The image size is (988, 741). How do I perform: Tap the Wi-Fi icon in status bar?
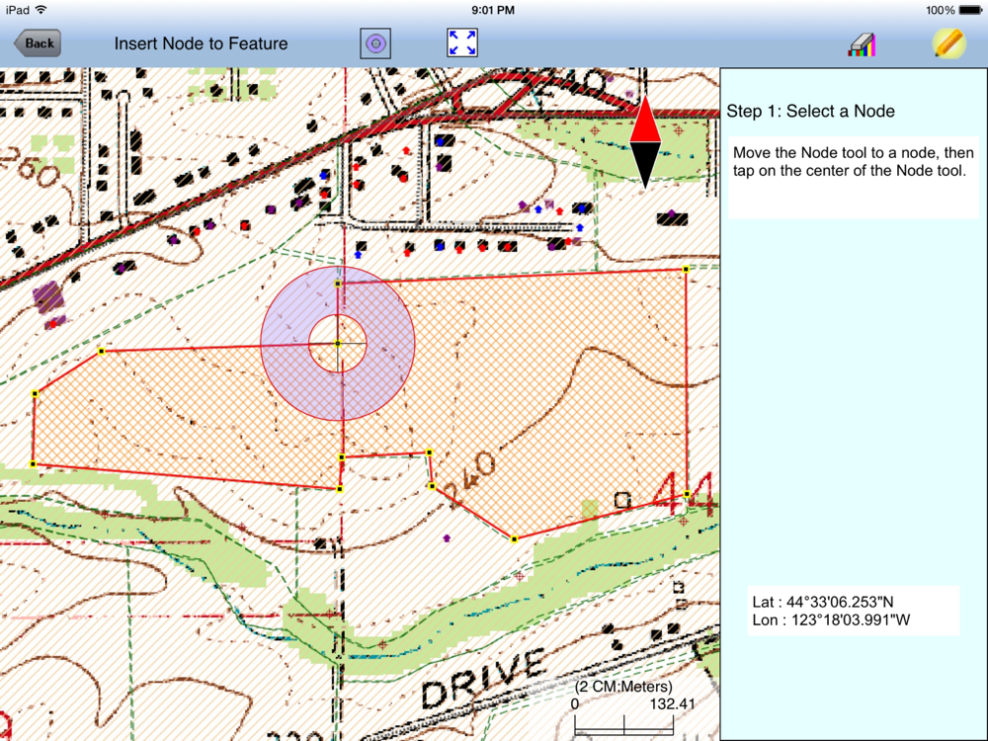click(x=41, y=10)
